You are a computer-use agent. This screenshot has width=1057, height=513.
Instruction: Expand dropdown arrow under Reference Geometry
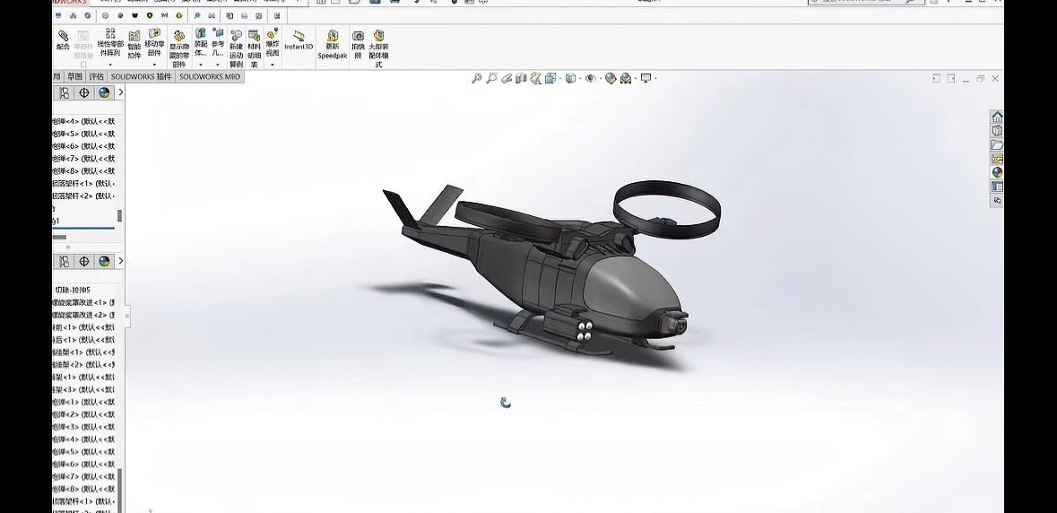click(218, 65)
